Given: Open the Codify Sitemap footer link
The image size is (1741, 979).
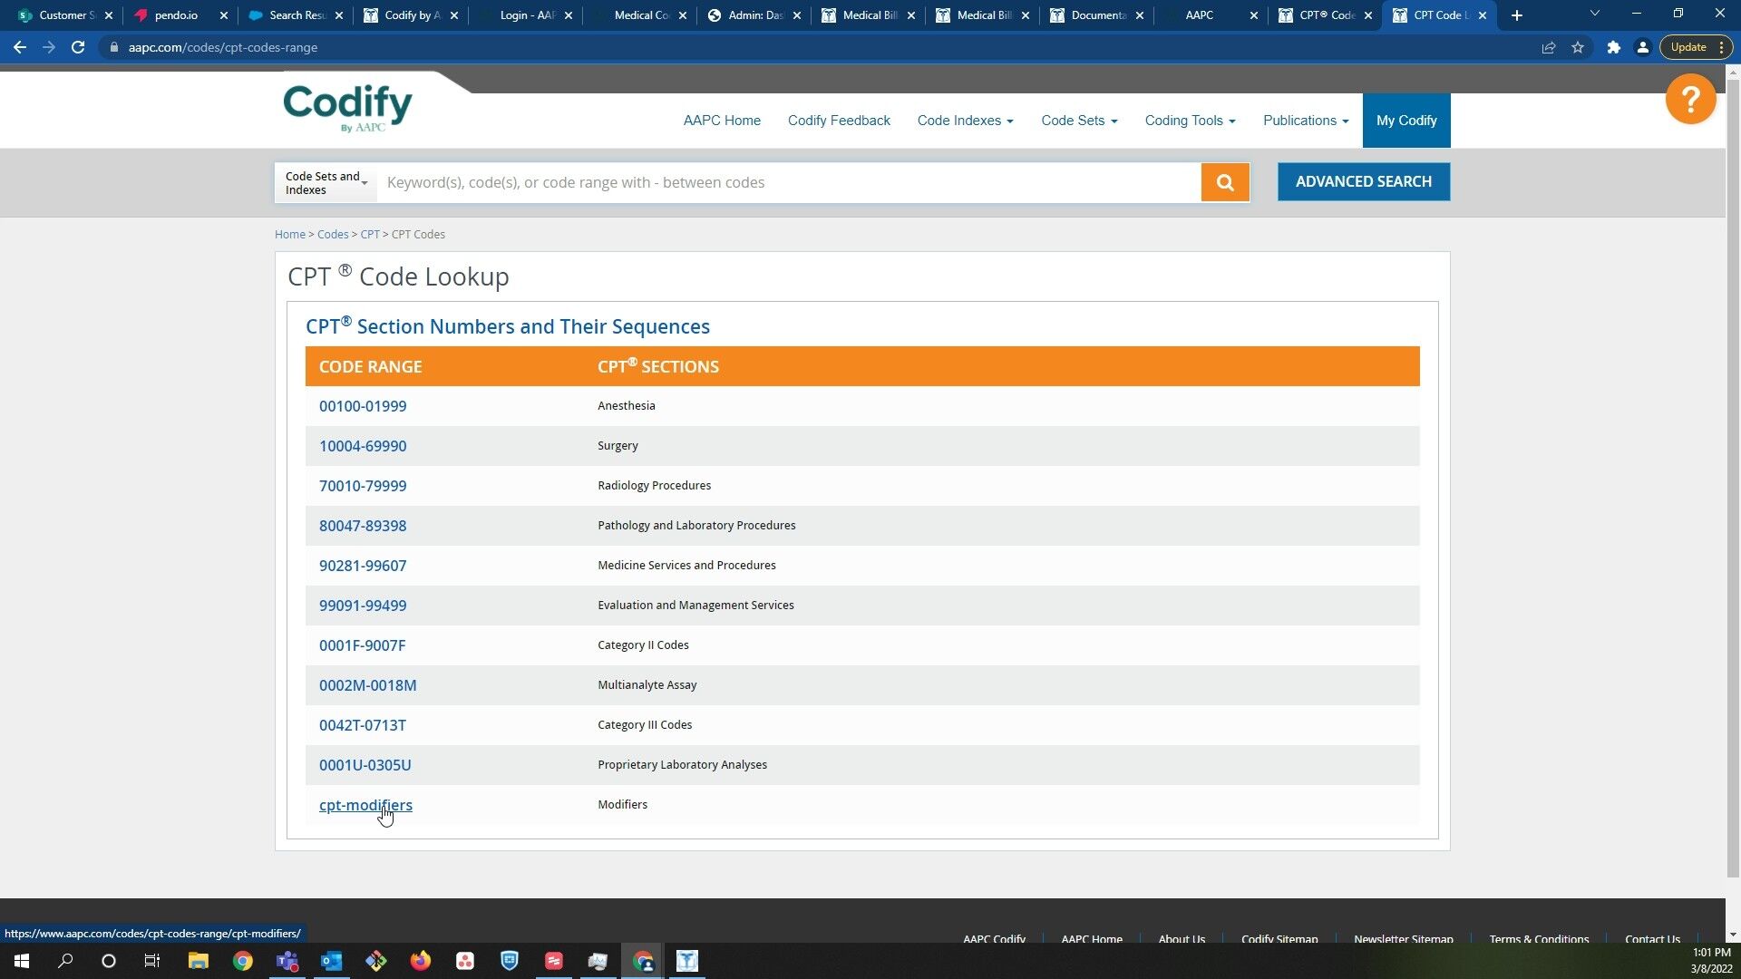Looking at the screenshot, I should coord(1279,939).
